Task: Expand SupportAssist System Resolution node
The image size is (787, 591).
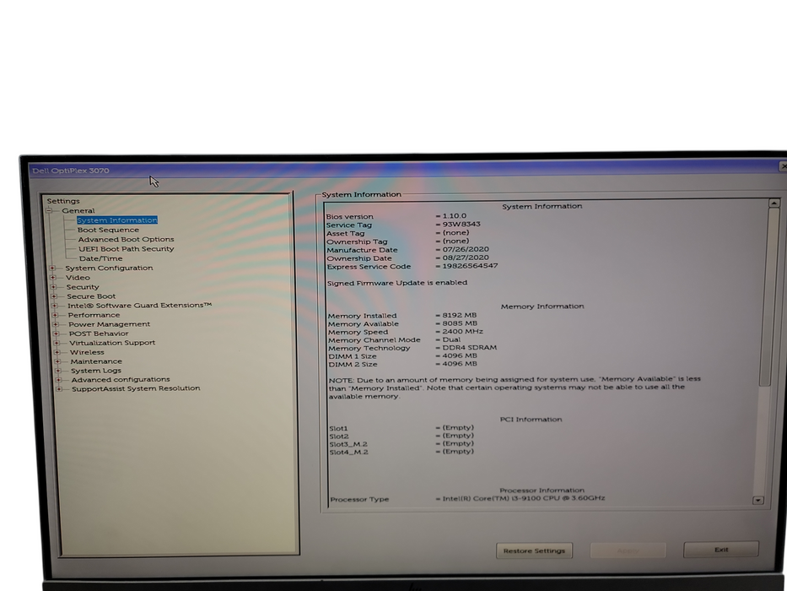Action: [x=59, y=388]
